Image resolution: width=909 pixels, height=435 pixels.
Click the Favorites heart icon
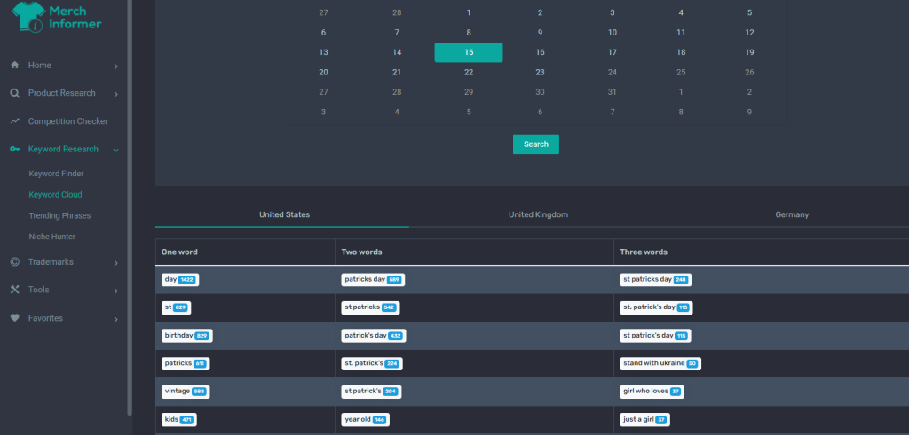15,318
